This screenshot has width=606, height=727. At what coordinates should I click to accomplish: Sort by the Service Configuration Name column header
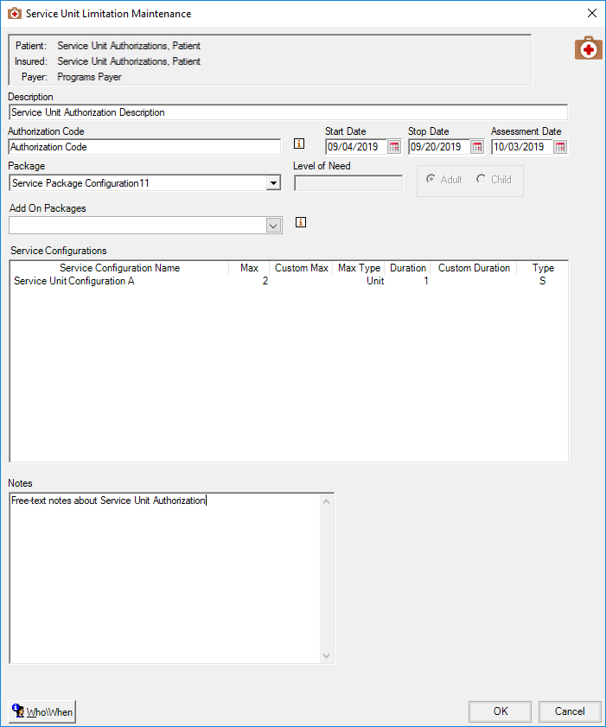coord(119,268)
